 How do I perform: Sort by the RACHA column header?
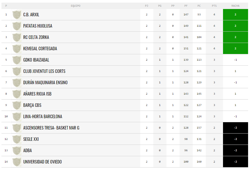click(x=235, y=6)
